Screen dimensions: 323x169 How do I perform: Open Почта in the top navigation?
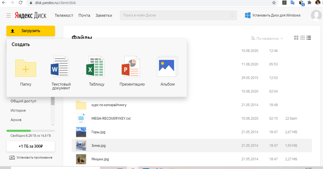pos(84,16)
